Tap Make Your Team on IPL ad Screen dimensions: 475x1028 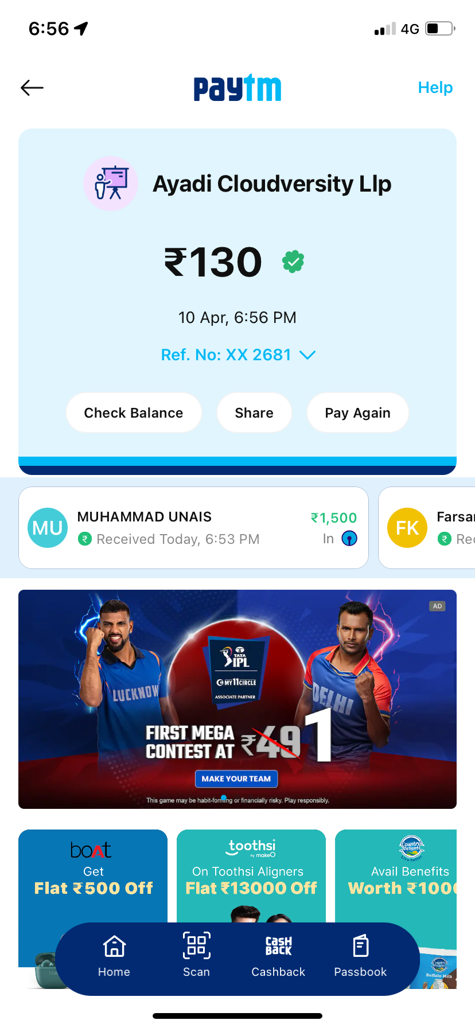236,778
